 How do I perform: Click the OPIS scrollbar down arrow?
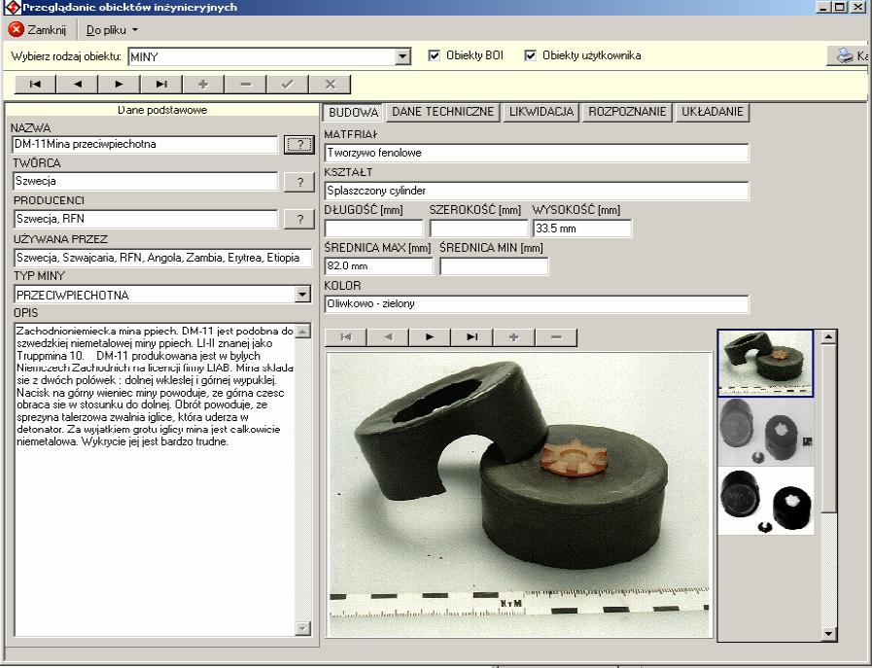point(303,628)
